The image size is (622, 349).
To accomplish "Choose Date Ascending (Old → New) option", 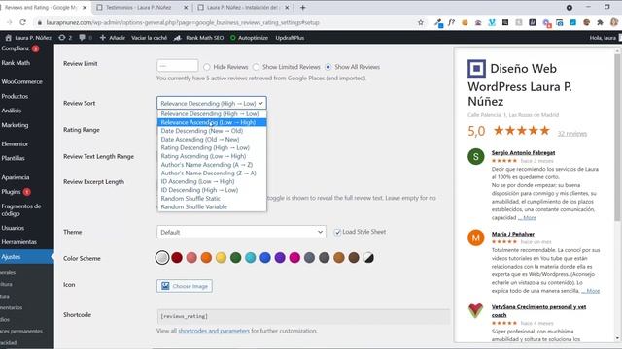I will pos(212,140).
